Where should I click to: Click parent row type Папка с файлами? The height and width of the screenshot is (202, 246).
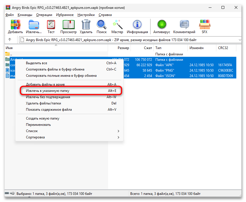click(169, 54)
